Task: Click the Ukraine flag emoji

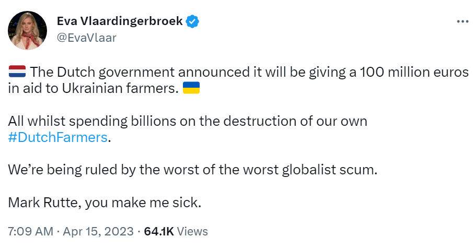Action: click(191, 88)
